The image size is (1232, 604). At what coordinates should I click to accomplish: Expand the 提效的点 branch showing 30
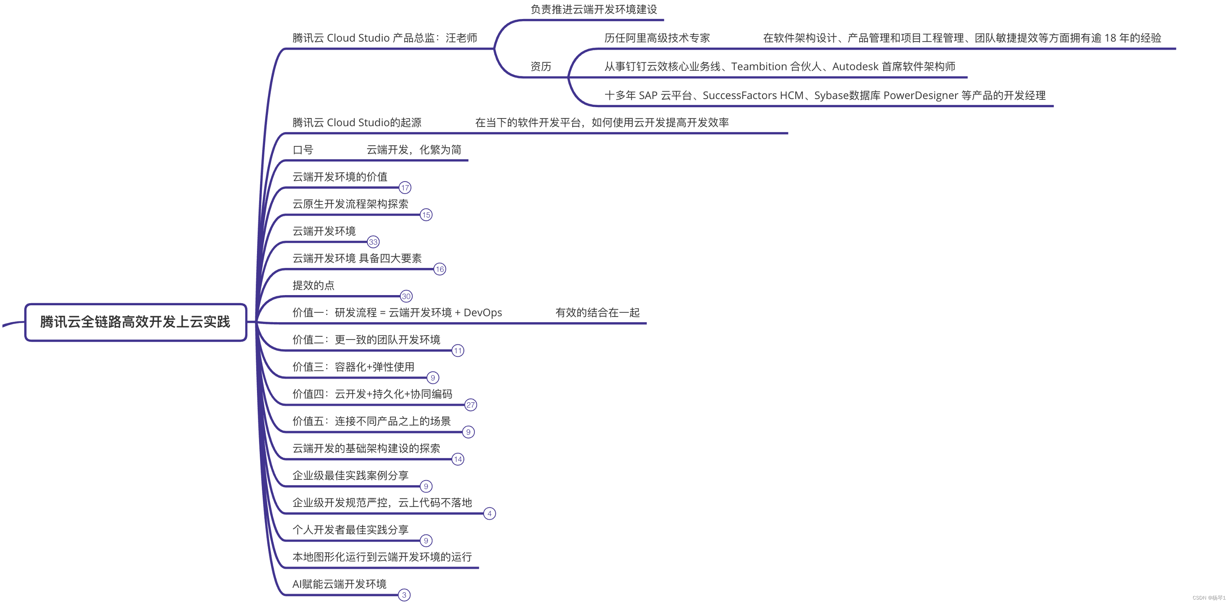(406, 296)
